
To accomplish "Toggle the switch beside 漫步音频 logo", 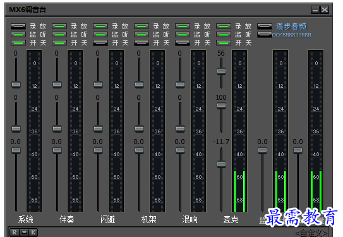I will [x=265, y=27].
